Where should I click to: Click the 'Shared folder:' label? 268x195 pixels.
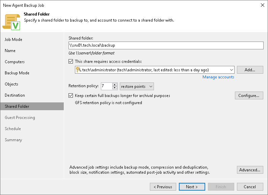[x=81, y=38]
